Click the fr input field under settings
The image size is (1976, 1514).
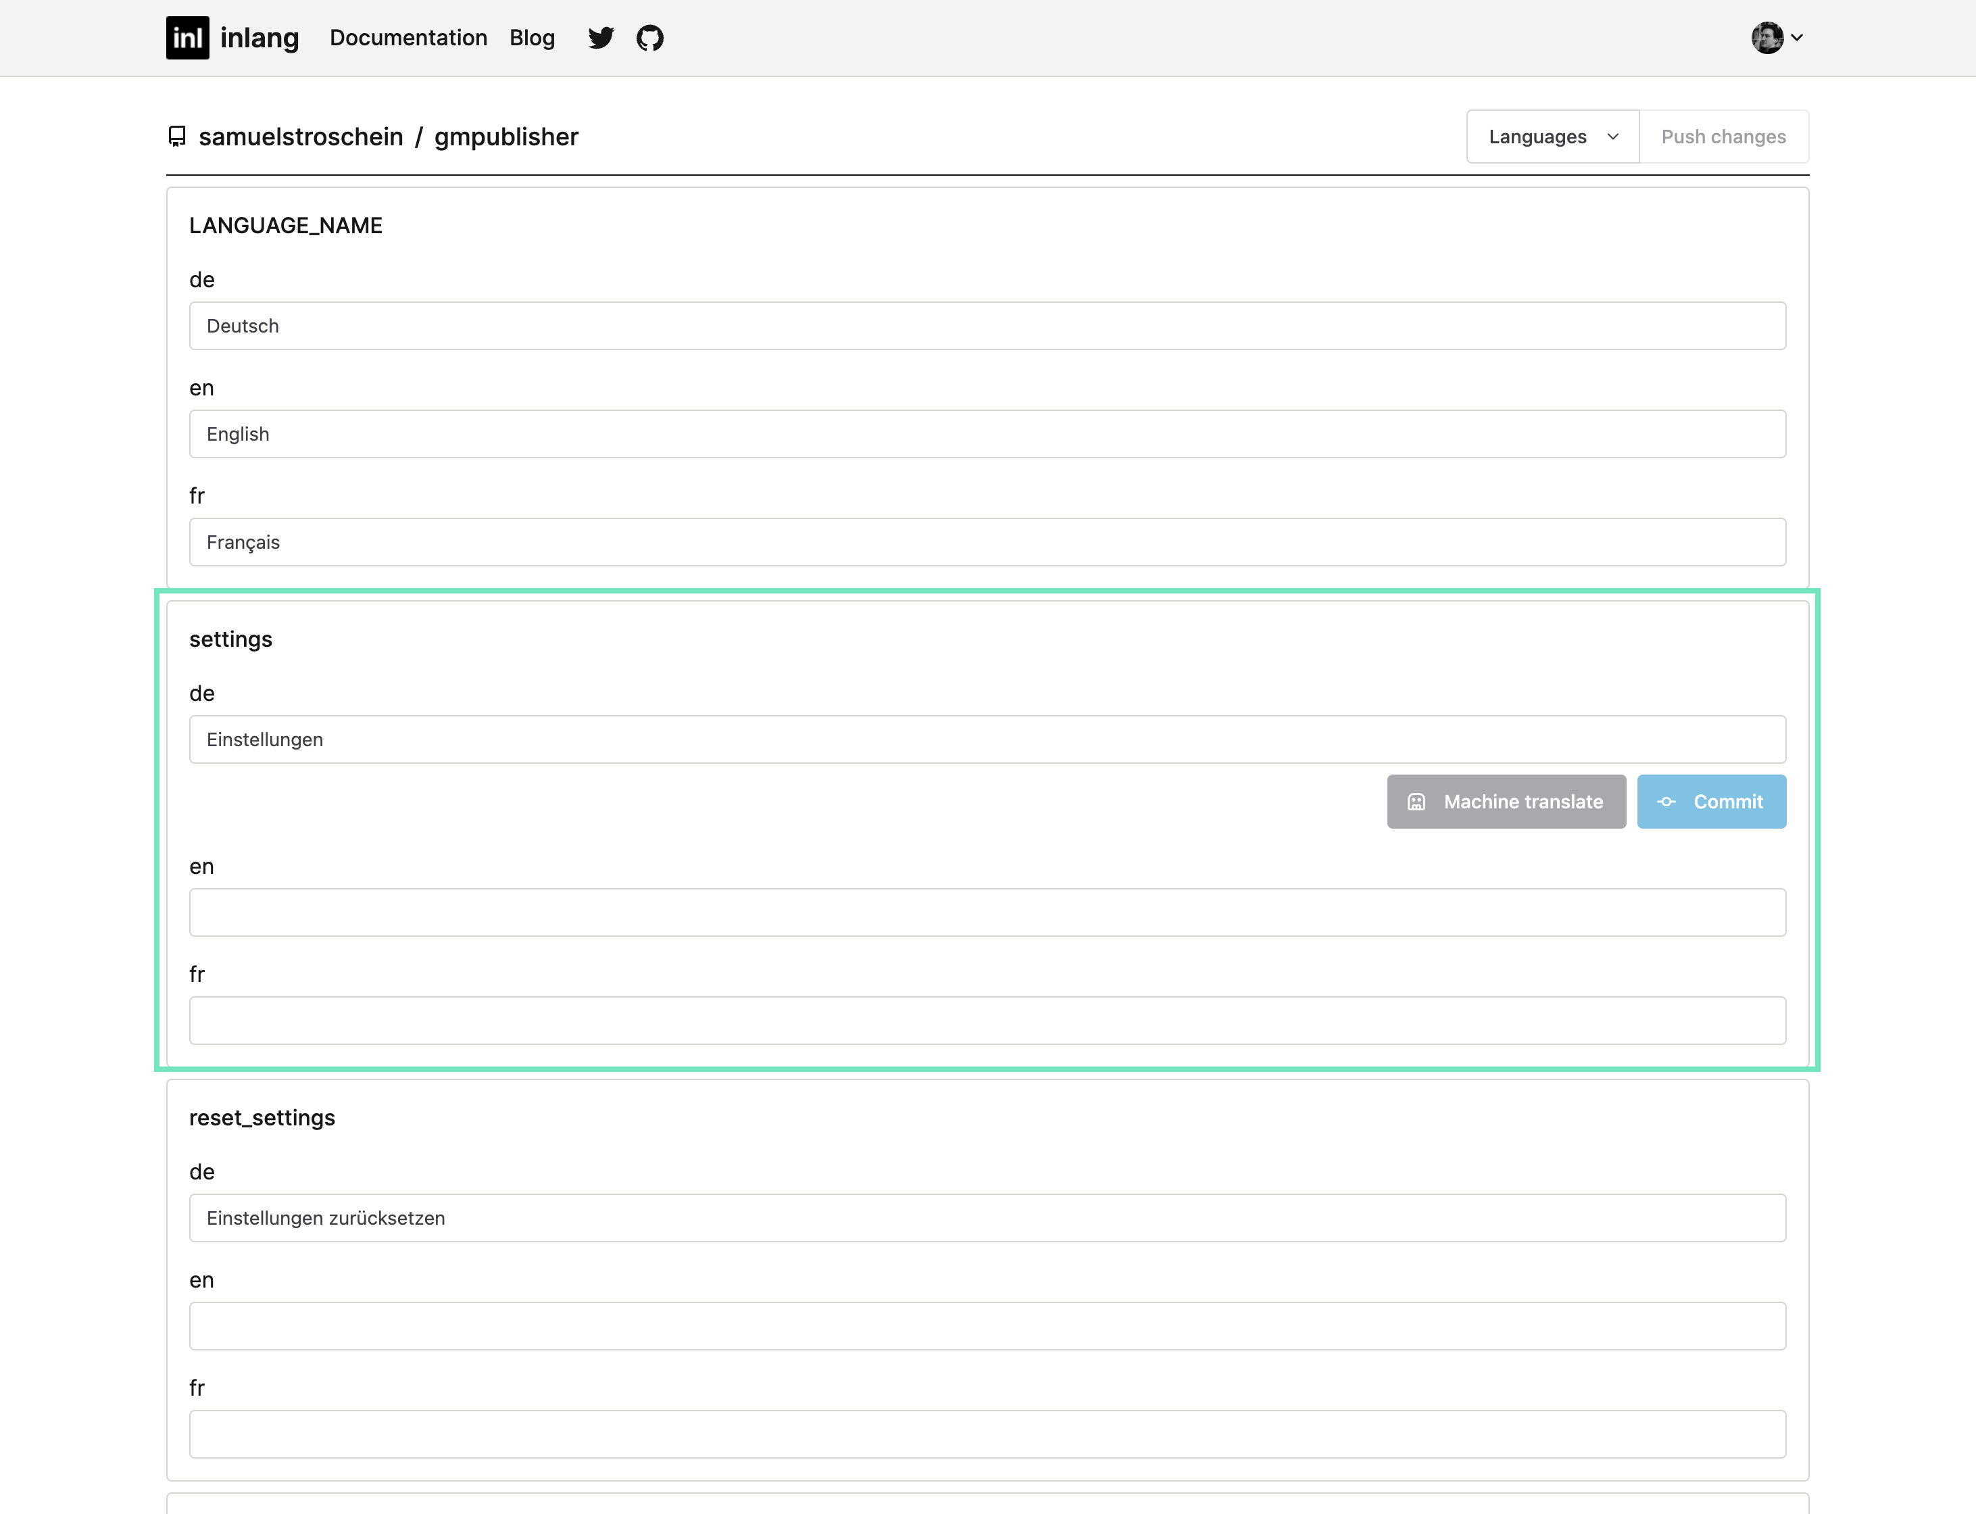coord(987,1019)
